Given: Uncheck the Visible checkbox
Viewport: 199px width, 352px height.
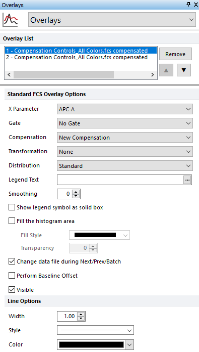Looking at the screenshot, I should tap(12, 290).
